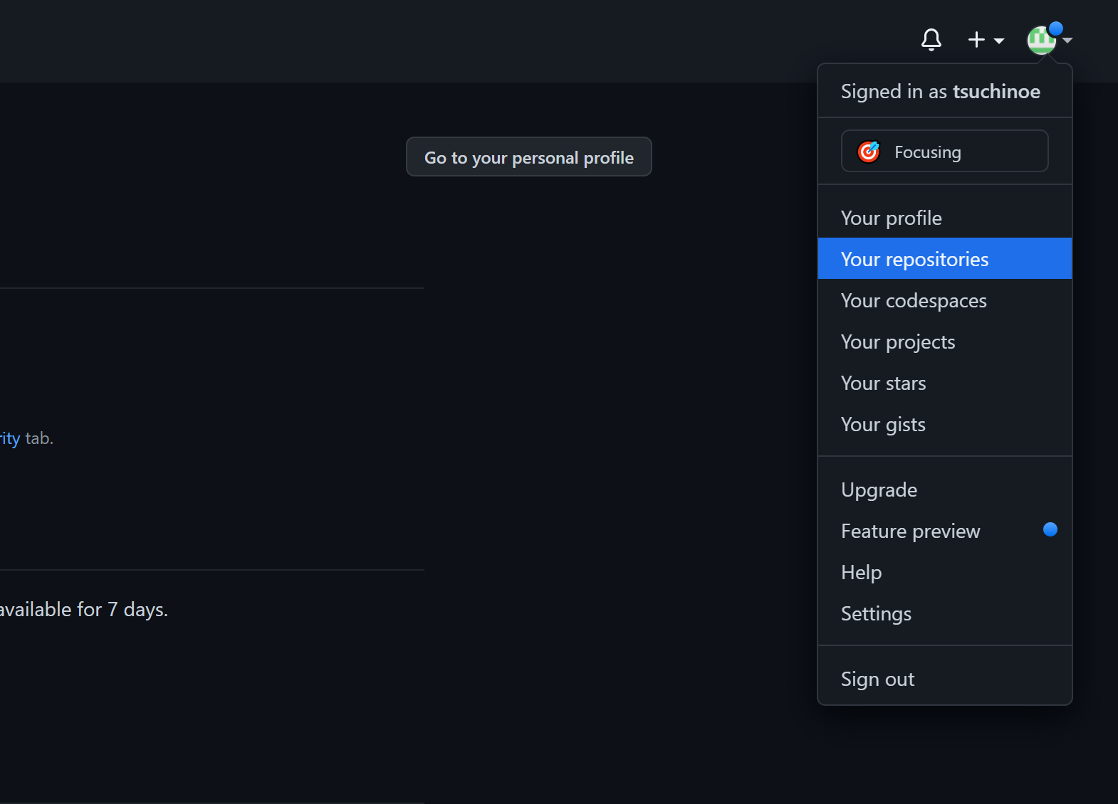Click Go to your personal profile
This screenshot has width=1118, height=804.
pos(528,157)
